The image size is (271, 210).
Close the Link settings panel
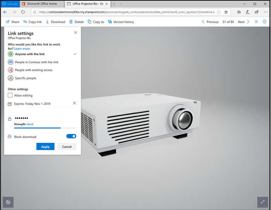(75, 32)
